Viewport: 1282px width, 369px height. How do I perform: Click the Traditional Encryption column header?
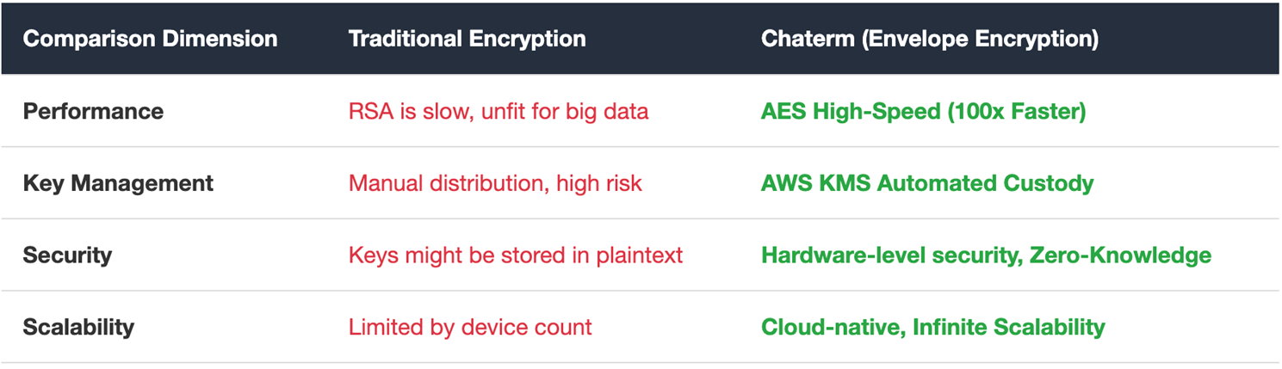468,40
